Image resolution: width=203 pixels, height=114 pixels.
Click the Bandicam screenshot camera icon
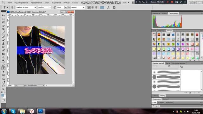[176, 2]
